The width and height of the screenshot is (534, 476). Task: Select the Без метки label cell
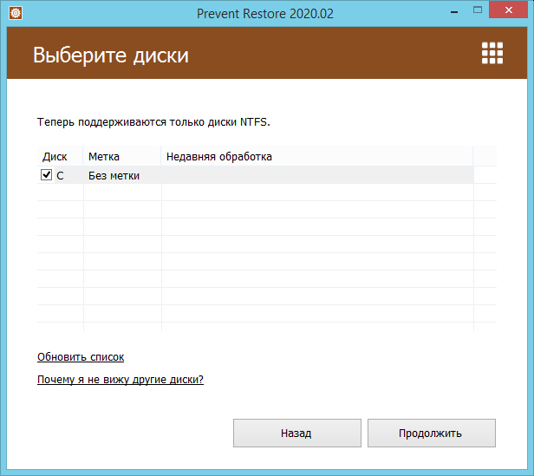(114, 176)
